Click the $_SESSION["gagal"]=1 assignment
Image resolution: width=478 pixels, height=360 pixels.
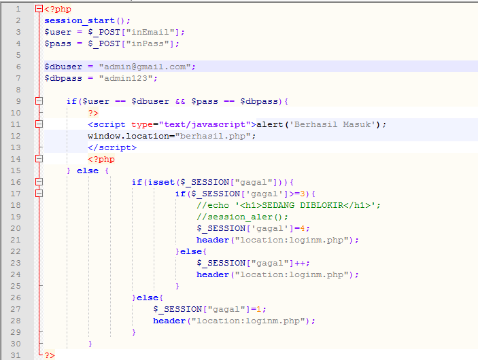tap(209, 310)
